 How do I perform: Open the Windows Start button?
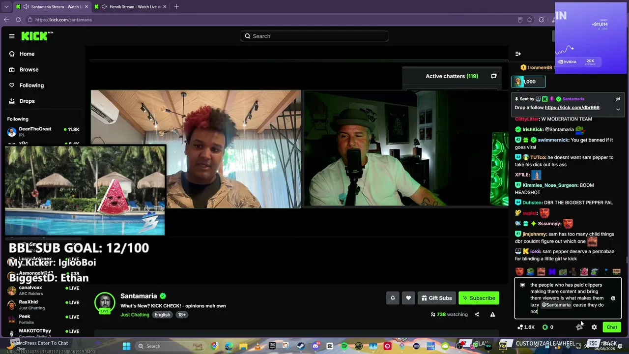[126, 346]
